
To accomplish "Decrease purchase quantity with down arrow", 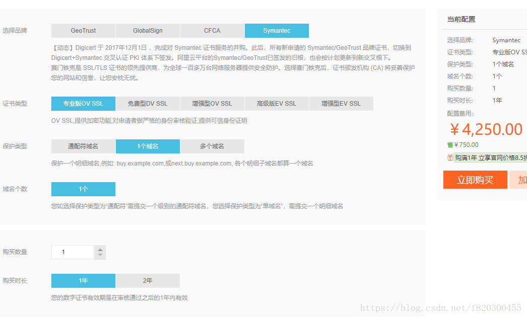I will pos(100,255).
